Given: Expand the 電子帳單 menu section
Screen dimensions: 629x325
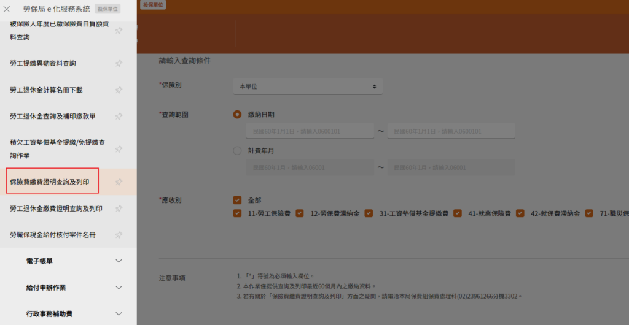Looking at the screenshot, I should tap(119, 261).
